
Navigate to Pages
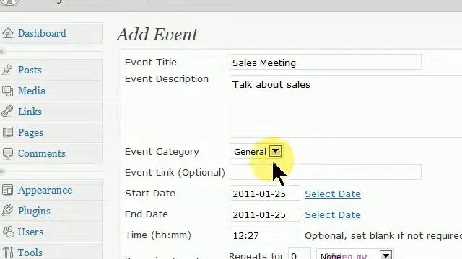pos(30,132)
